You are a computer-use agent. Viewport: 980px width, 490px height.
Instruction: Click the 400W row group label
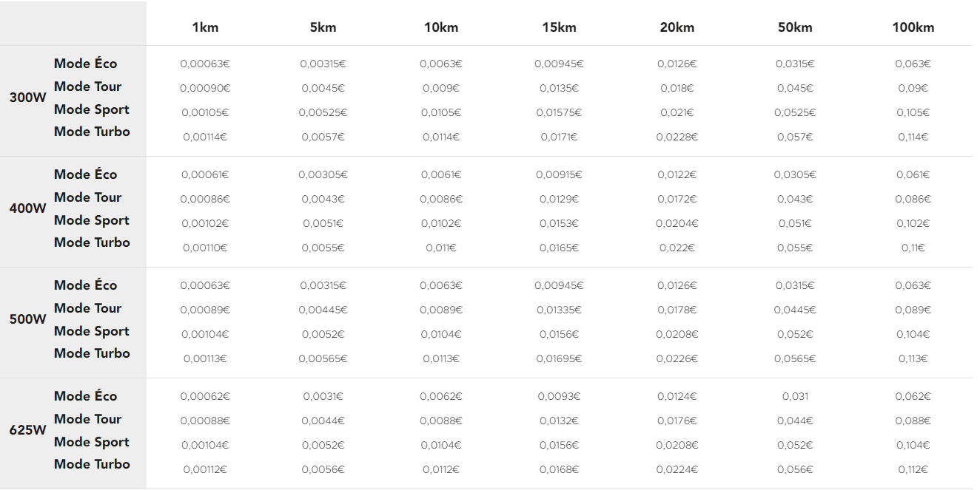tap(27, 208)
